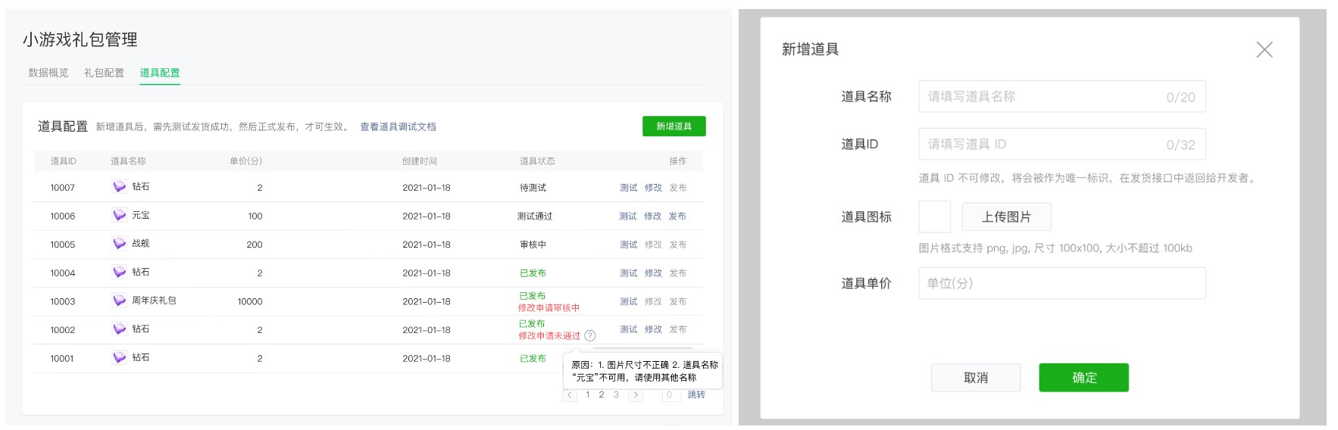The width and height of the screenshot is (1338, 430).
Task: Cancel the dialog using 取消
Action: pyautogui.click(x=975, y=378)
